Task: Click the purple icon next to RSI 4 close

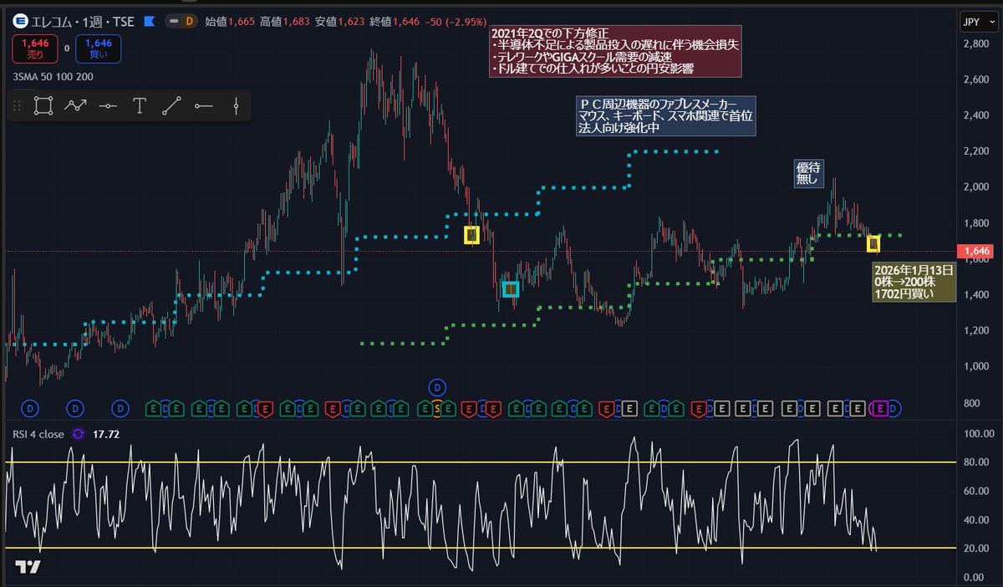Action: tap(79, 433)
